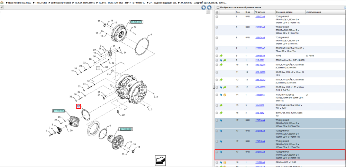Open diagram reference label 27.106.033

[126, 129]
